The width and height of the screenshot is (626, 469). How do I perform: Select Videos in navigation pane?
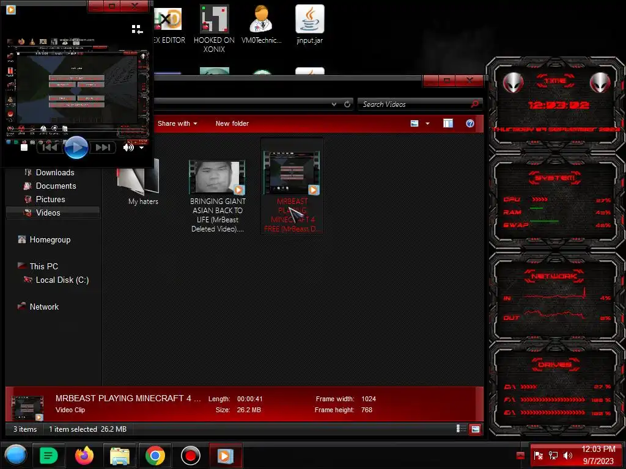53,213
